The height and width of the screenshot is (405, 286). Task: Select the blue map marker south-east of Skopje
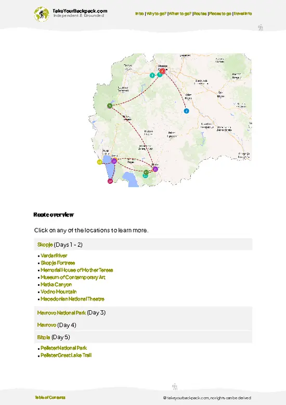(x=186, y=111)
